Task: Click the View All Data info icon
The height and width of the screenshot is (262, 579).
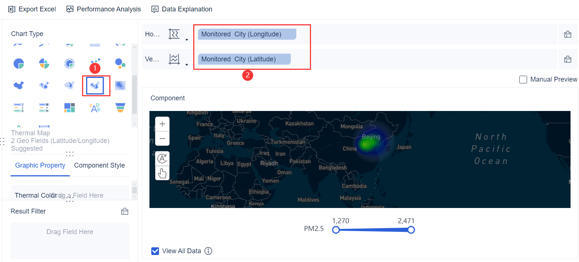Action: (x=208, y=251)
